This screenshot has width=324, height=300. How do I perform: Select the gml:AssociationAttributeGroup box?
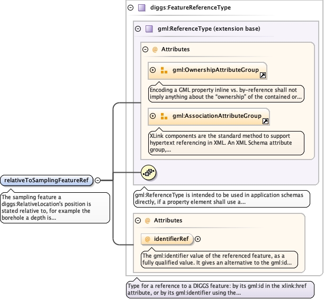tap(209, 117)
